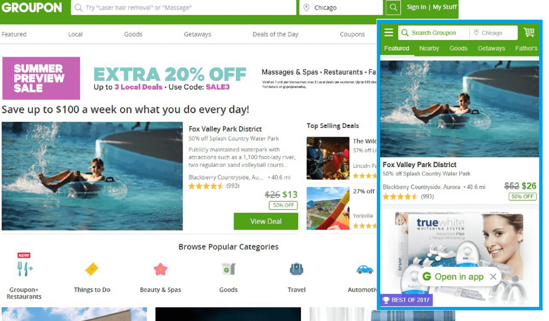Click the green search magnifier button
Viewport: 549px width, 321px height.
pos(393,7)
